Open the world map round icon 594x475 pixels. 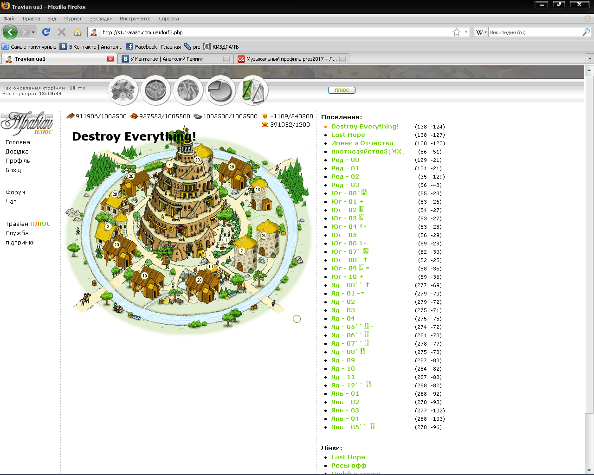pyautogui.click(x=188, y=90)
